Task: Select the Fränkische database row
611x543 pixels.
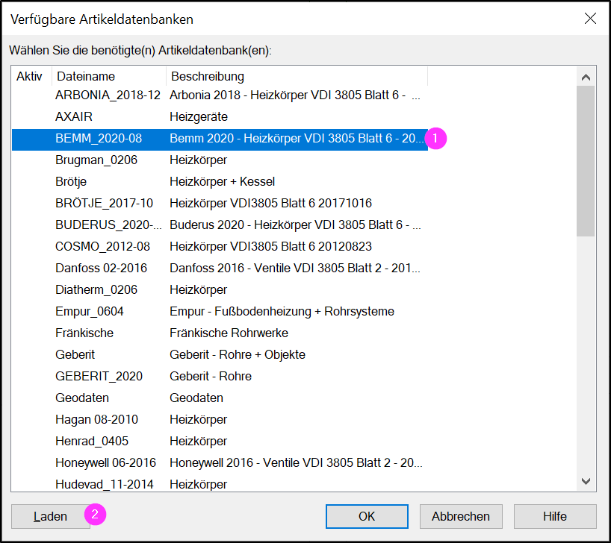Action: pos(220,333)
